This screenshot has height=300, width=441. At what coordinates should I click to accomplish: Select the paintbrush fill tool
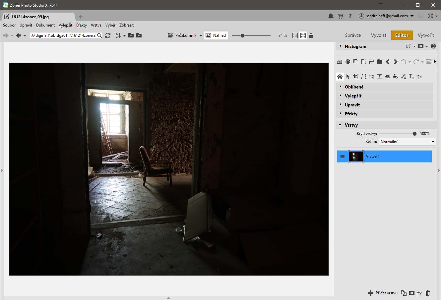pos(404,77)
